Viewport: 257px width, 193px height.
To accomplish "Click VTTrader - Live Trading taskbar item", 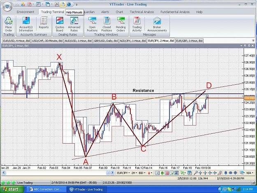I will 86,189.
